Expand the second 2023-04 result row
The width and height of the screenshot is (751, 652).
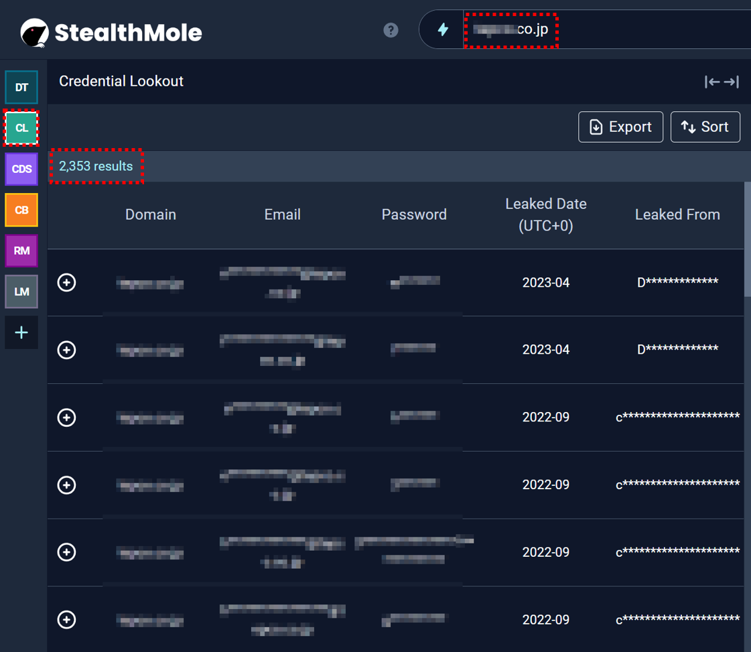pyautogui.click(x=66, y=350)
